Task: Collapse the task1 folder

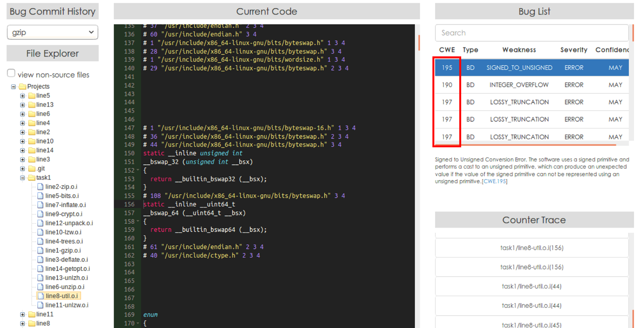Action: 23,178
